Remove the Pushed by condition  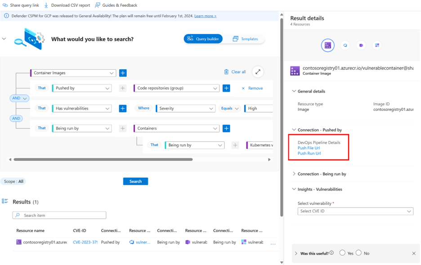(x=252, y=88)
